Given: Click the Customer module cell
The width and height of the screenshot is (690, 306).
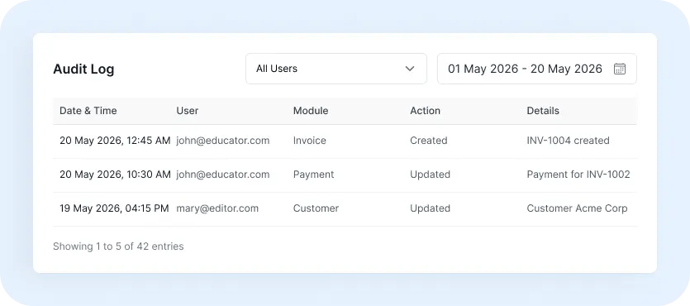Looking at the screenshot, I should point(316,208).
